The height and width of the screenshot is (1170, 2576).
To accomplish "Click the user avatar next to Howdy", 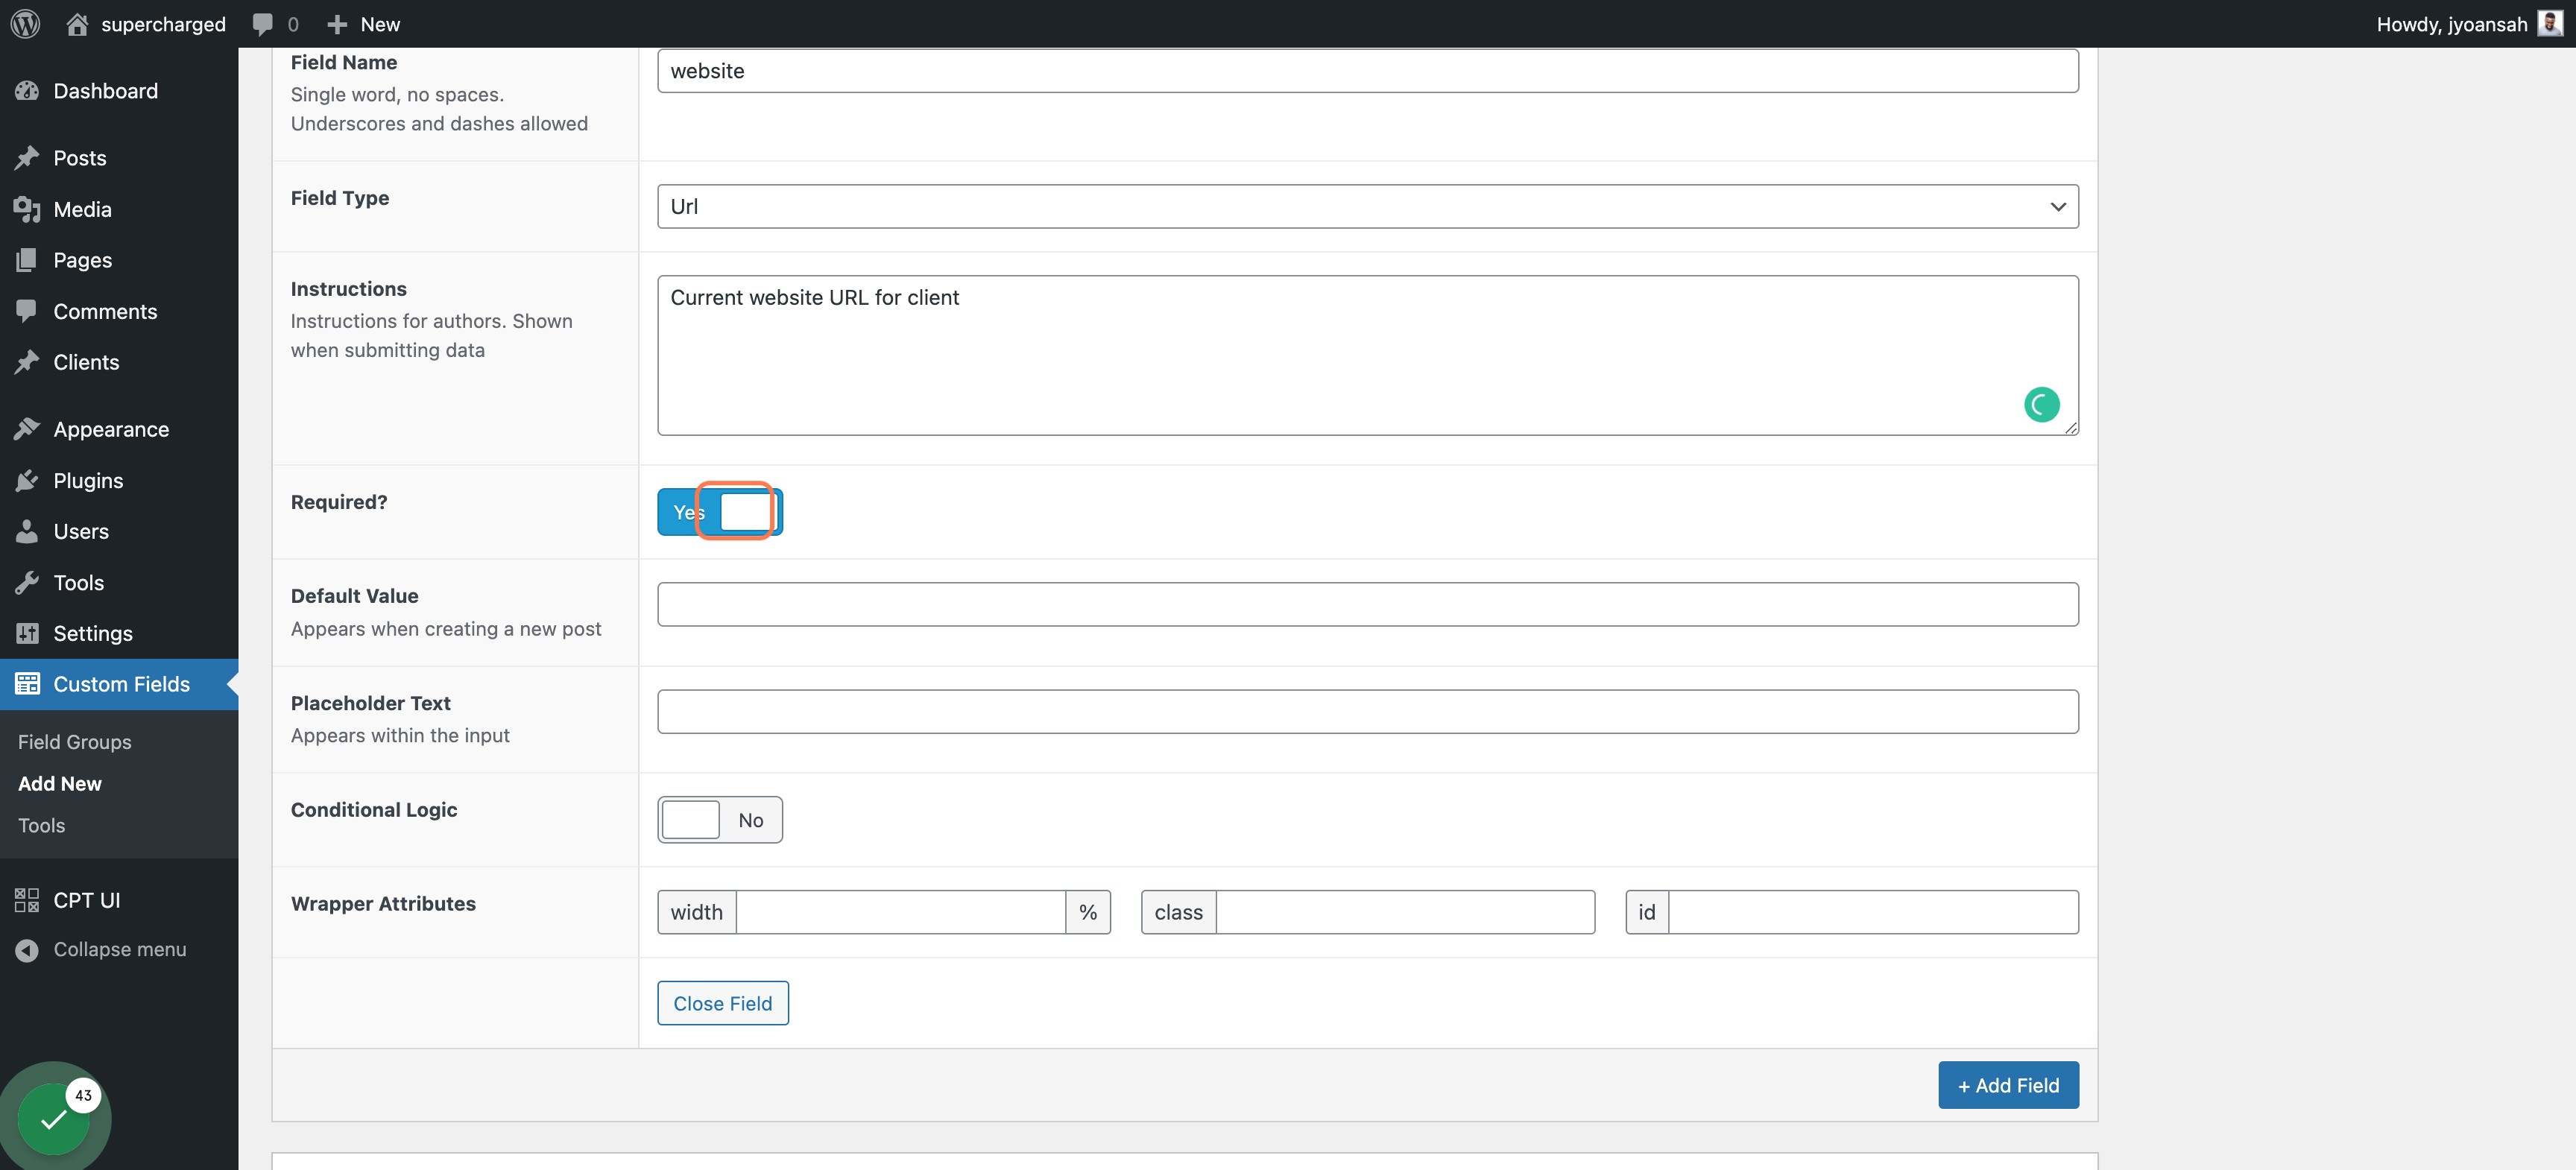I will coord(2550,24).
